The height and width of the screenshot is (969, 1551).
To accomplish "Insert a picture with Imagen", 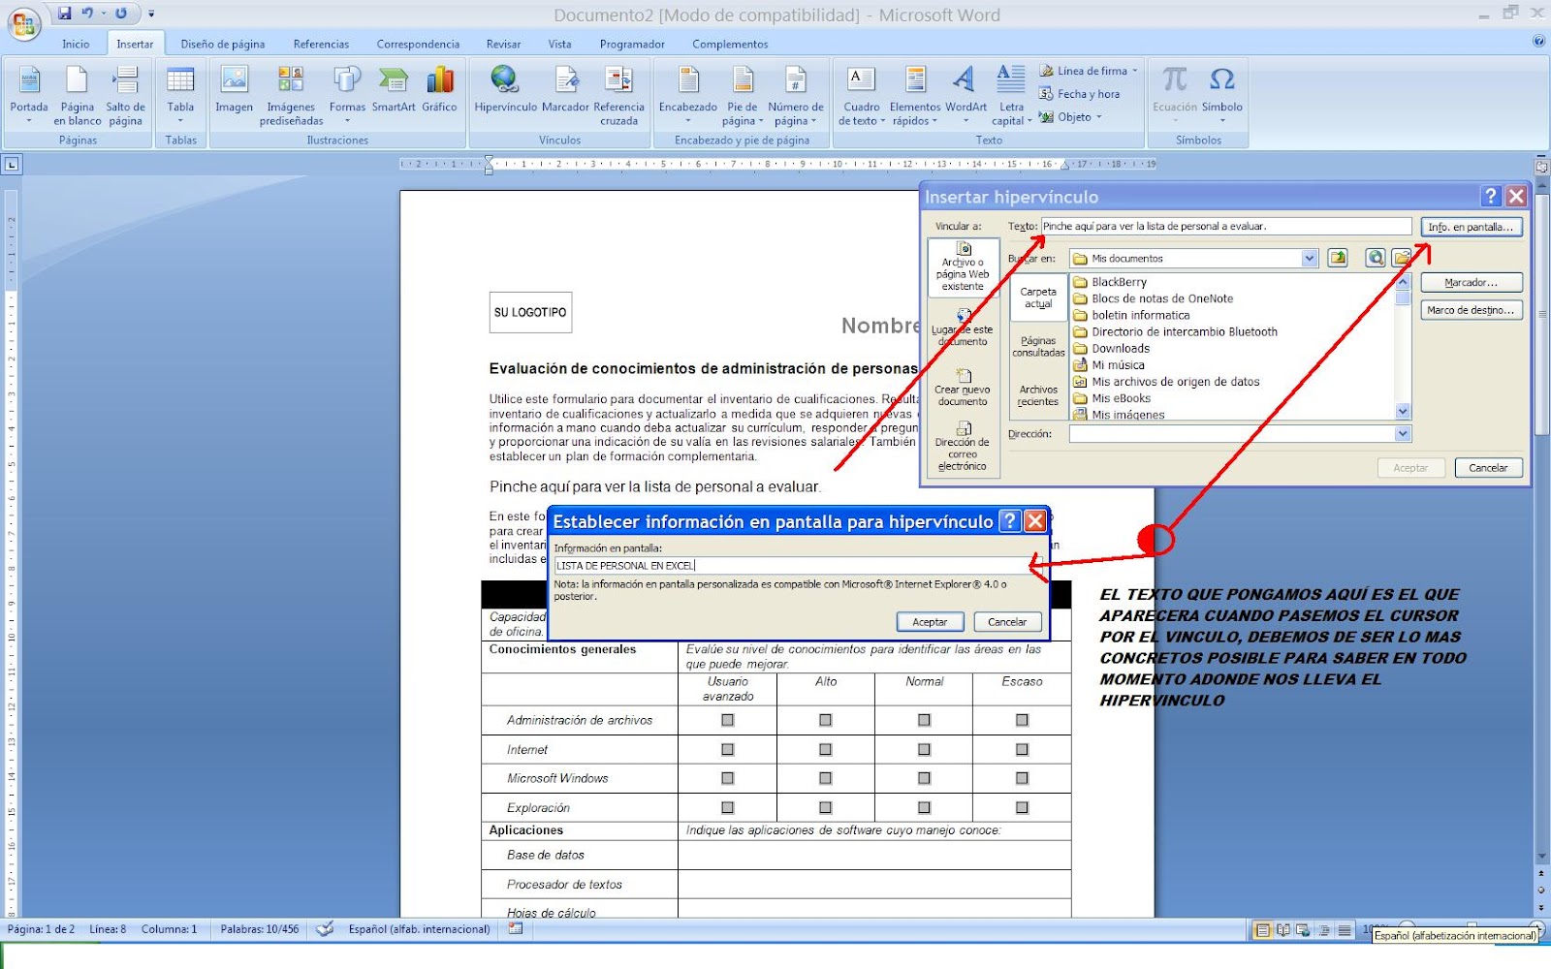I will click(x=234, y=90).
